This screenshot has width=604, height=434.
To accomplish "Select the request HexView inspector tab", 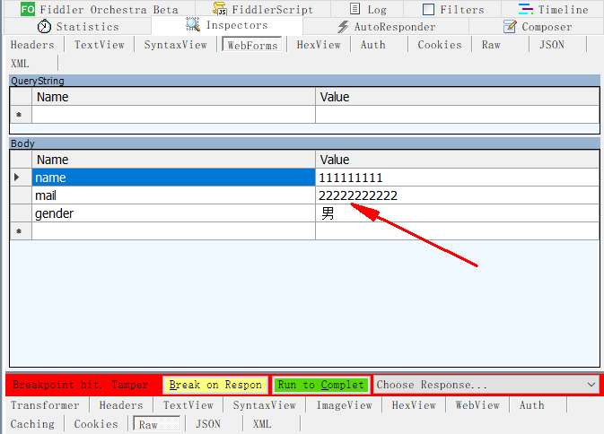I will [319, 45].
